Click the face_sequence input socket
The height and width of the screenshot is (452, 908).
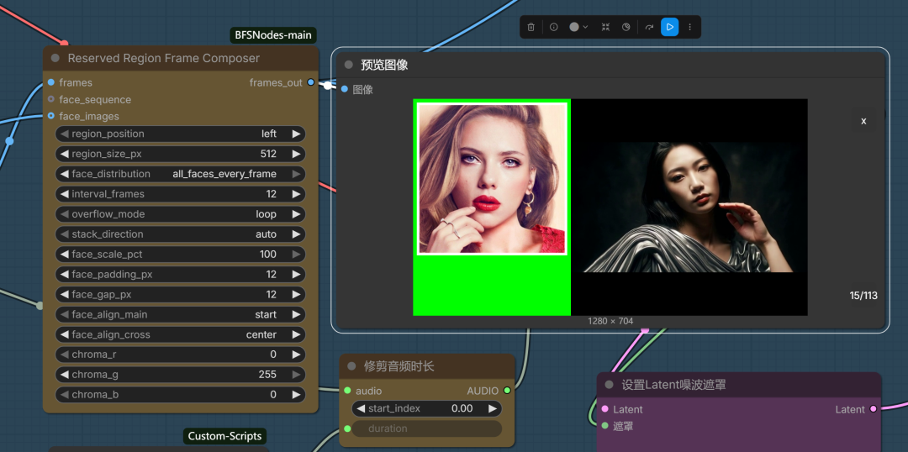point(51,99)
